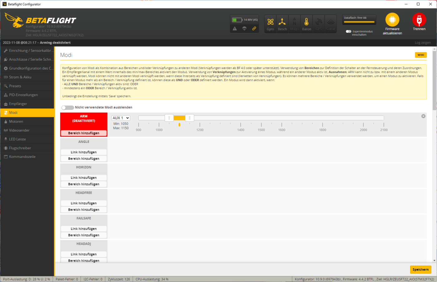
Task: Click the Firmware aktualisieren icon
Action: tap(392, 20)
